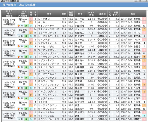
Task: Select horse name エイシンフラッシュ
Action: [x=48, y=95]
